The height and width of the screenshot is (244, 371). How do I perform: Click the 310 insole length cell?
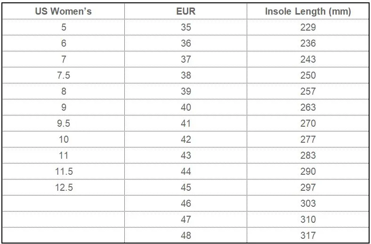pos(308,220)
